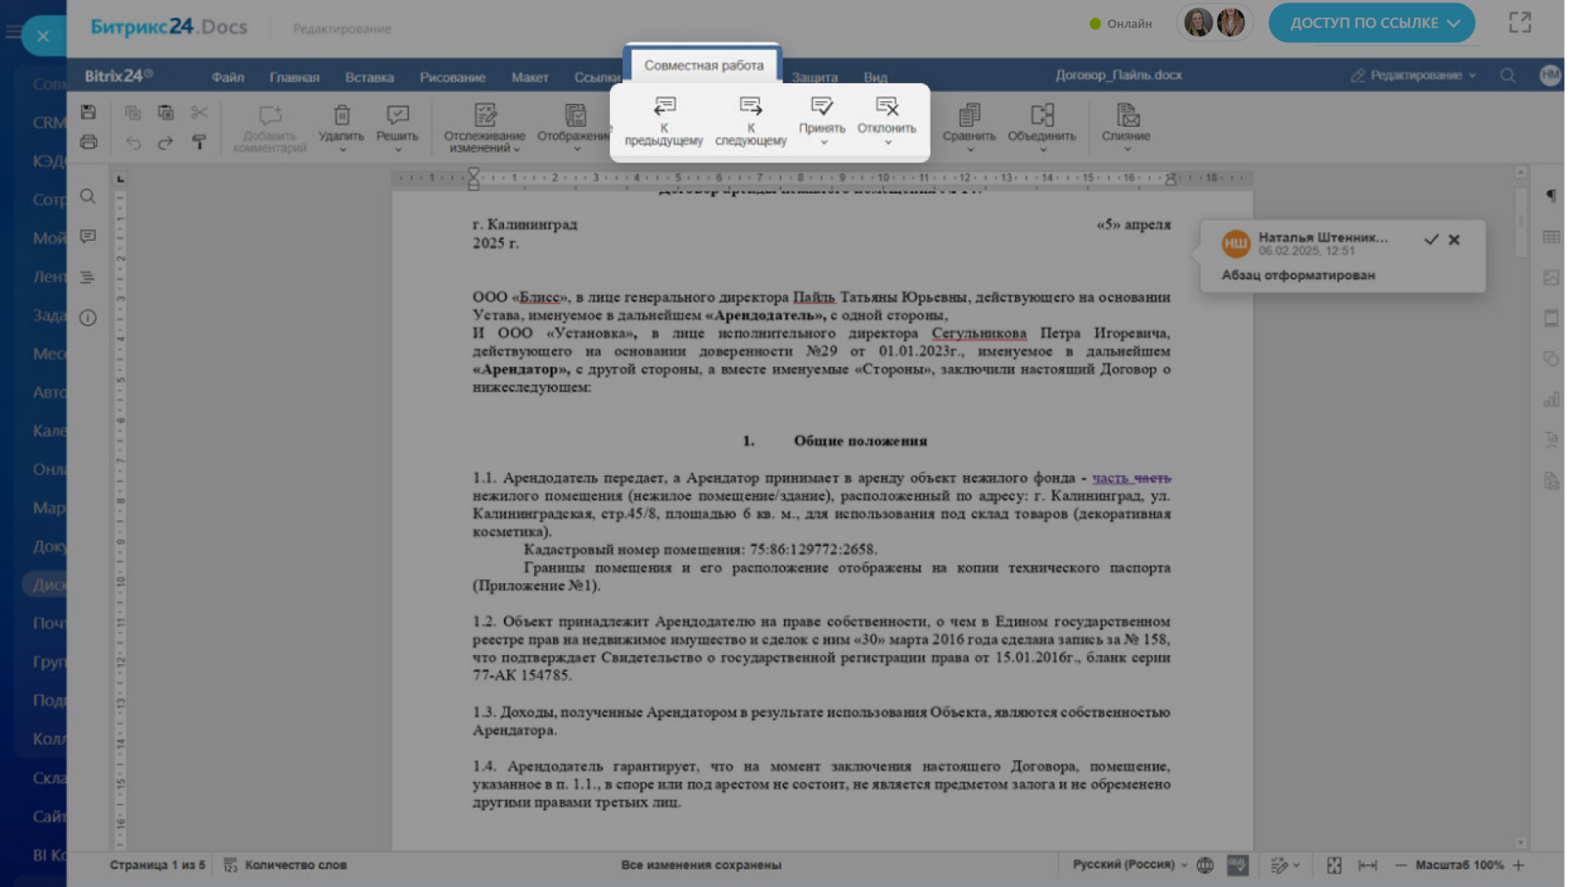Click the Save icon in toolbar

[88, 113]
